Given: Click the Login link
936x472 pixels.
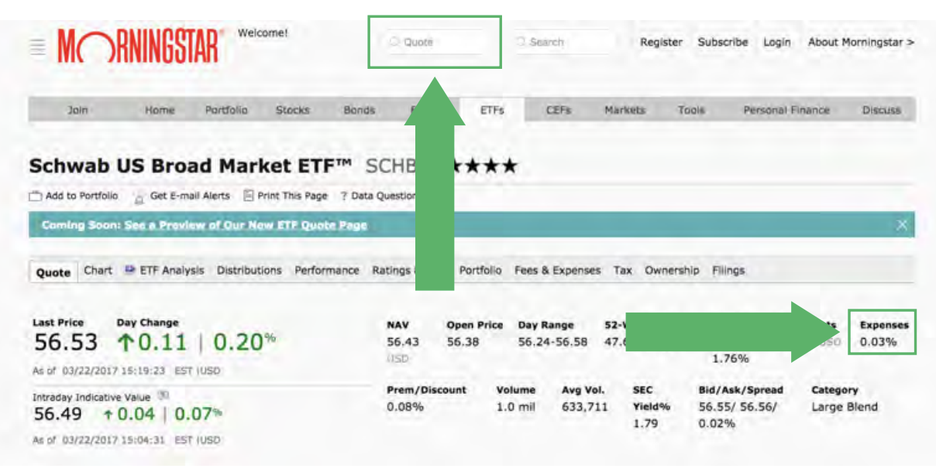Looking at the screenshot, I should tap(776, 43).
